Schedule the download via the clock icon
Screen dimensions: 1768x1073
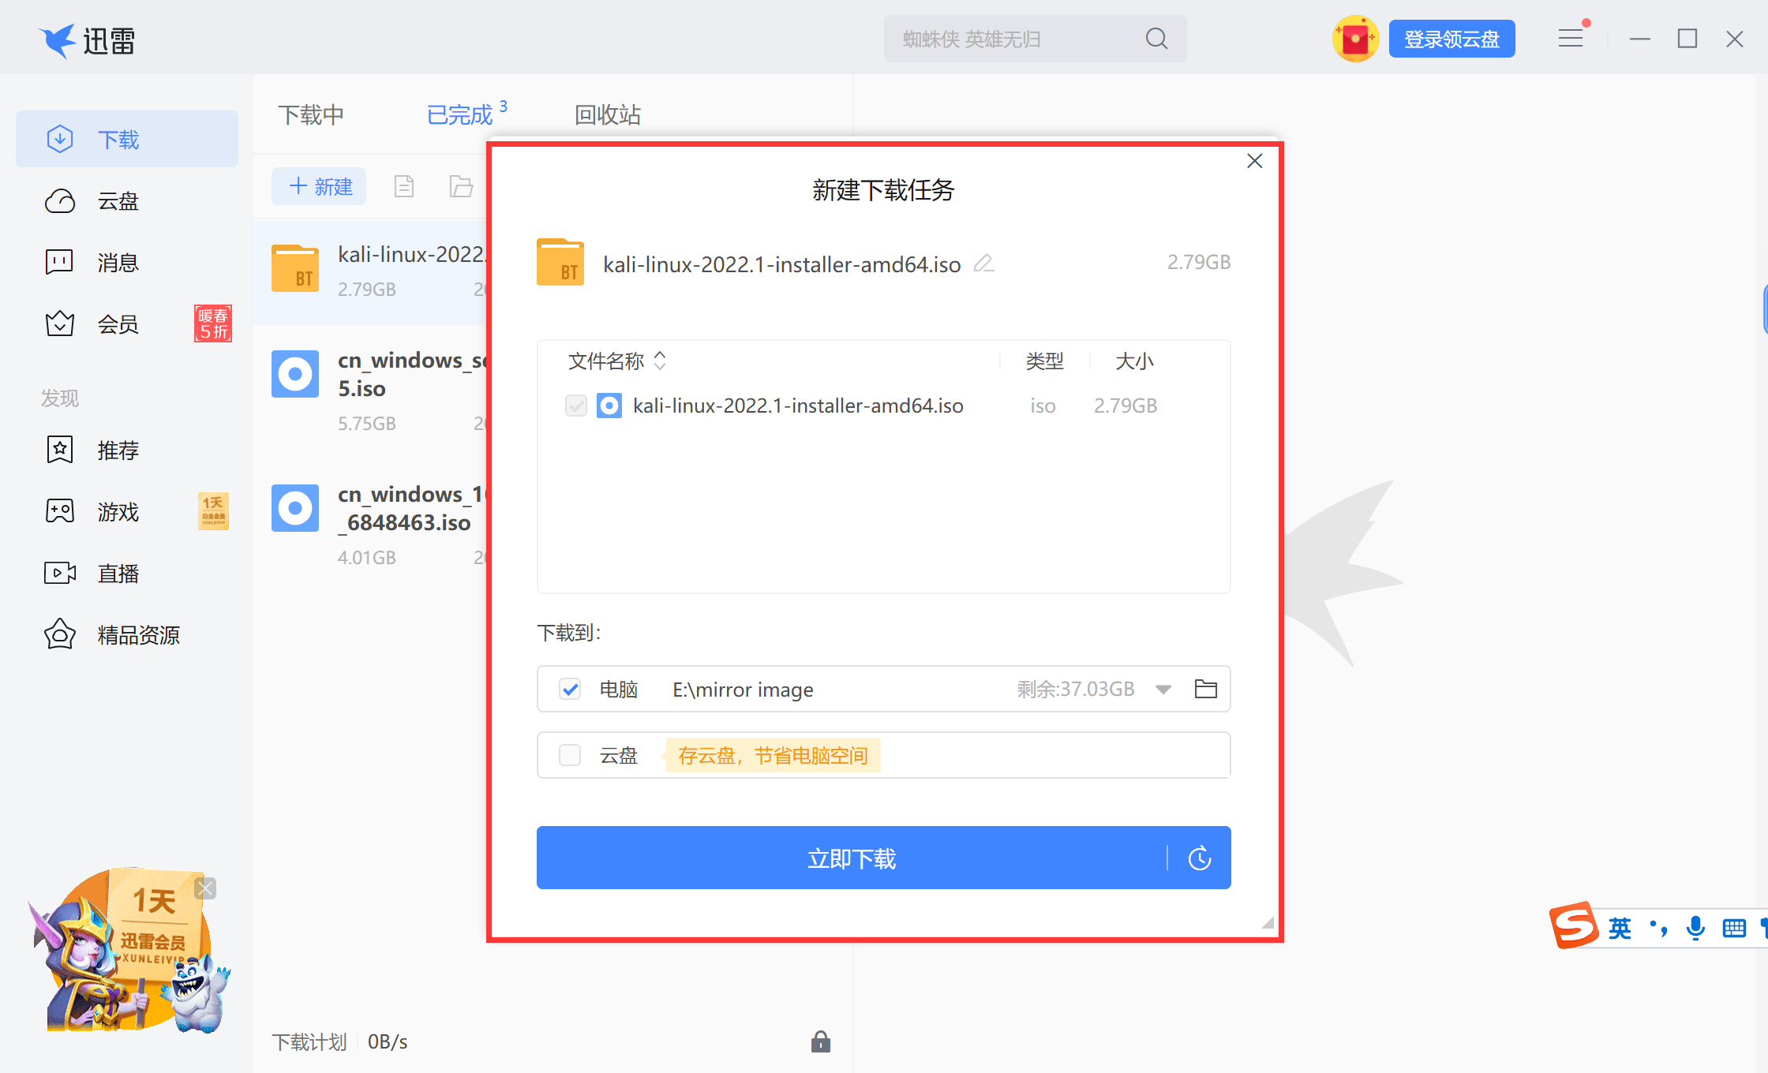click(x=1199, y=858)
